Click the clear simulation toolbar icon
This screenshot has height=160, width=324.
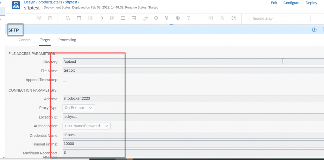pyautogui.click(x=222, y=18)
